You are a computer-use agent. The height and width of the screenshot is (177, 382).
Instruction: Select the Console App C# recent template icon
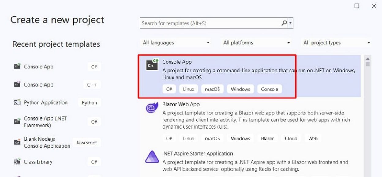pyautogui.click(x=17, y=67)
